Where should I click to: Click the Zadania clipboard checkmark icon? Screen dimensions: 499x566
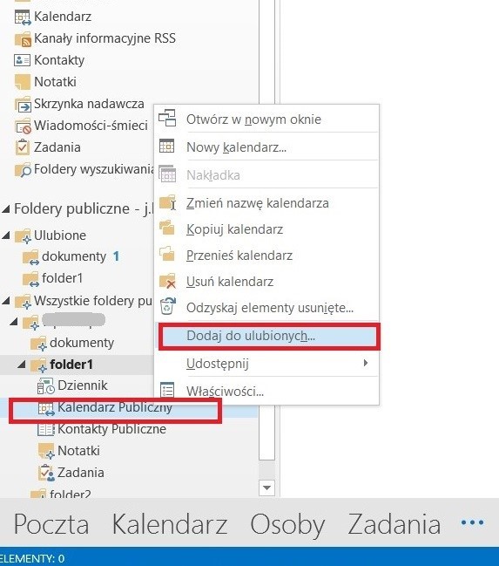coord(23,147)
